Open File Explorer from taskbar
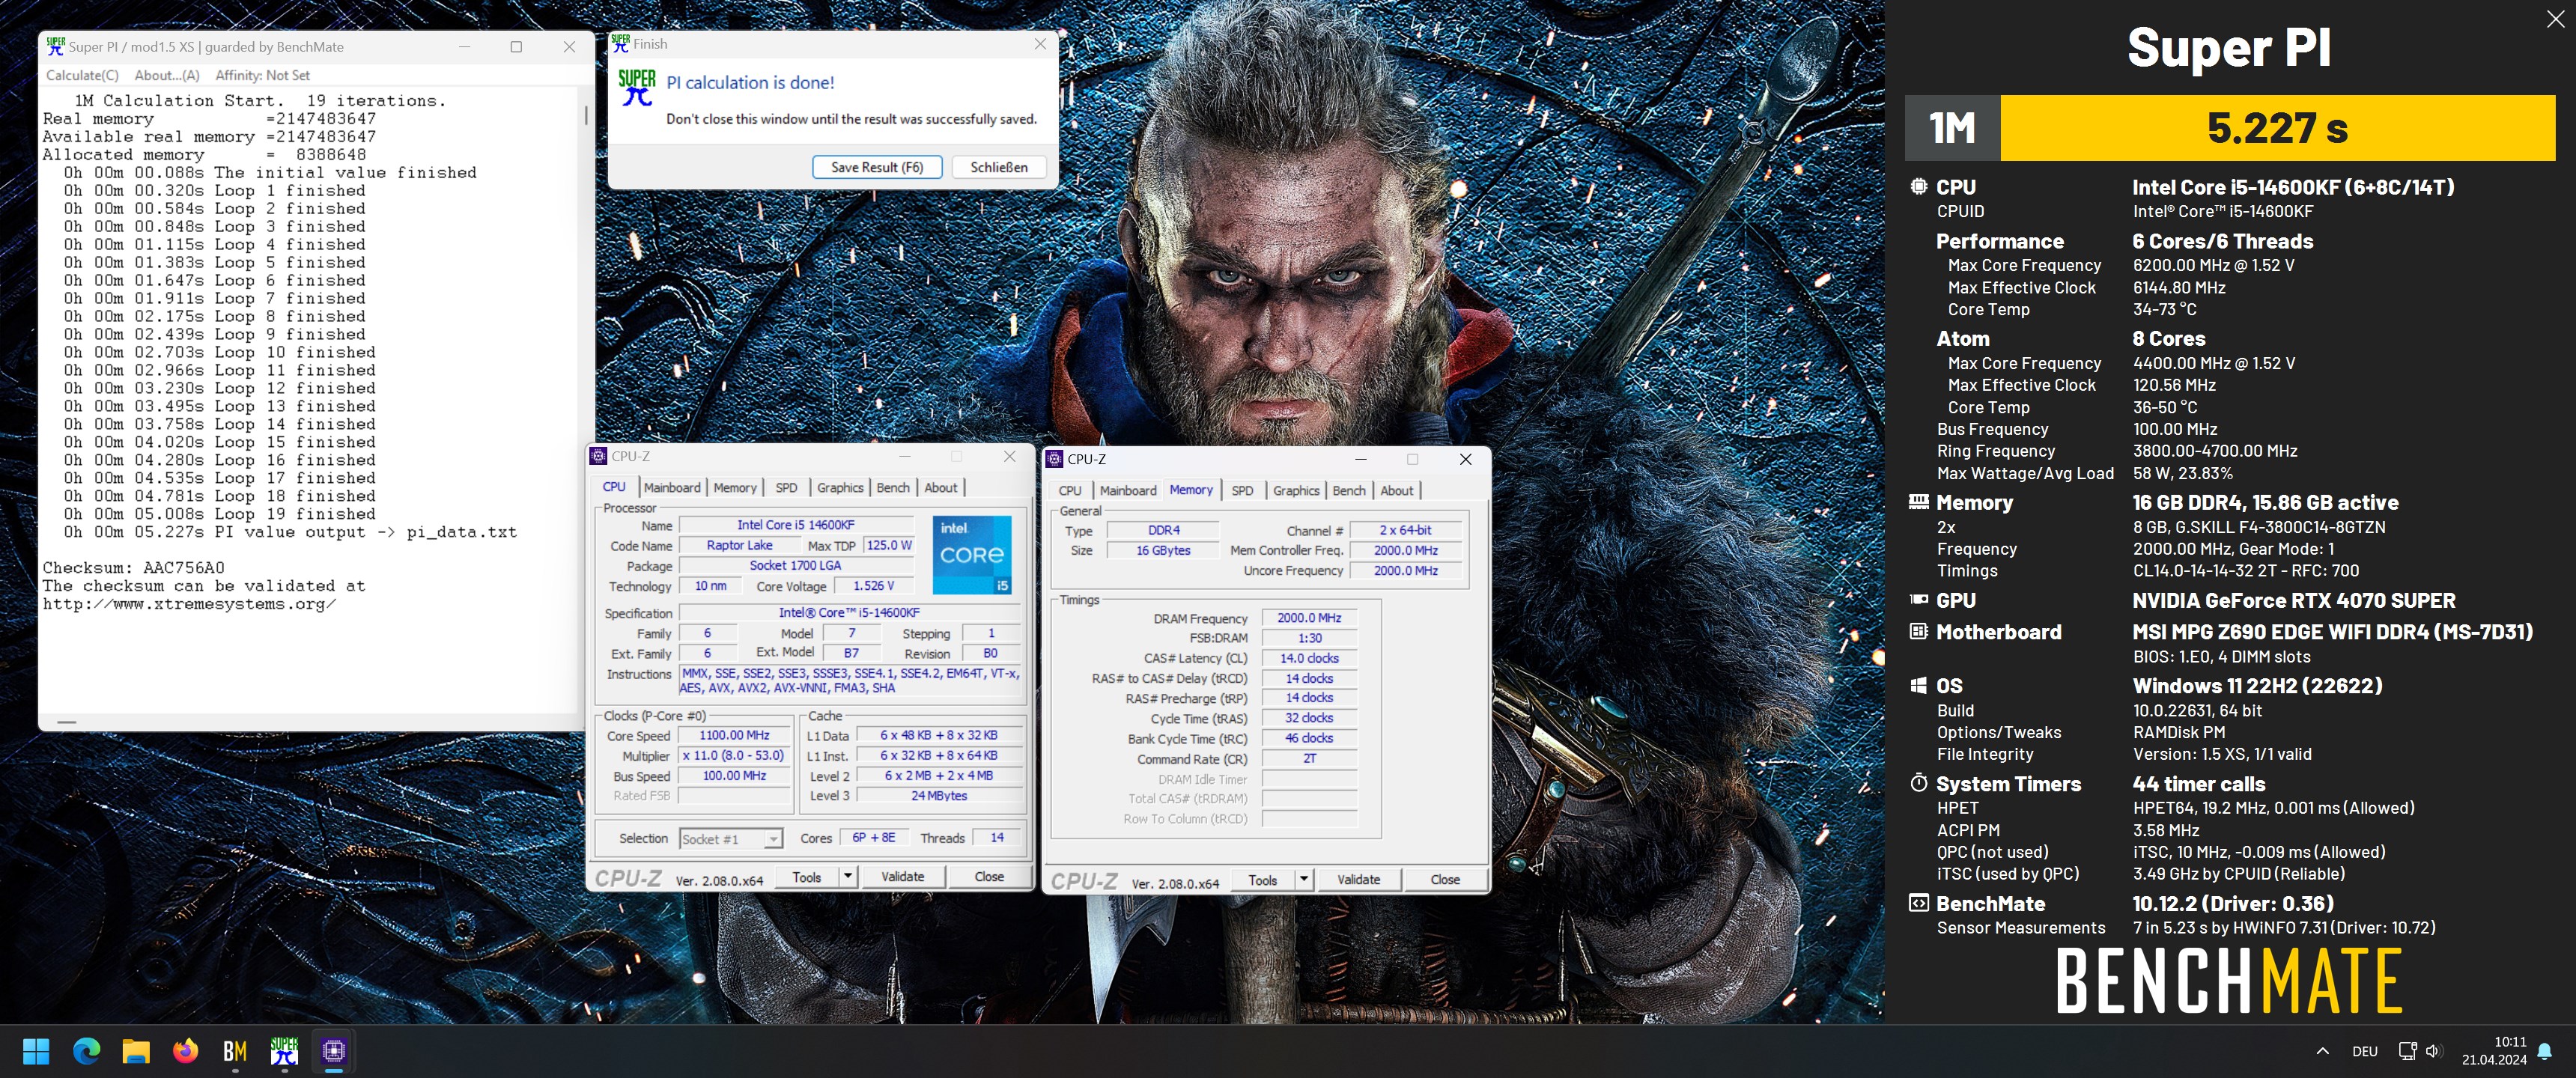Viewport: 2576px width, 1078px height. tap(136, 1051)
